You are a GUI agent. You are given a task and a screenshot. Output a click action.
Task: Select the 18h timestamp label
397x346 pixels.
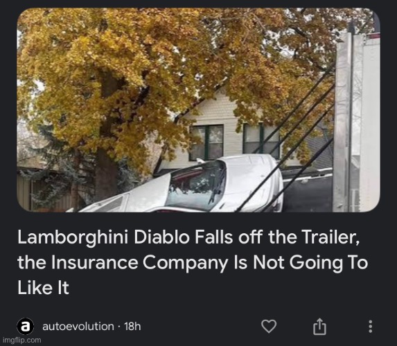coord(132,326)
